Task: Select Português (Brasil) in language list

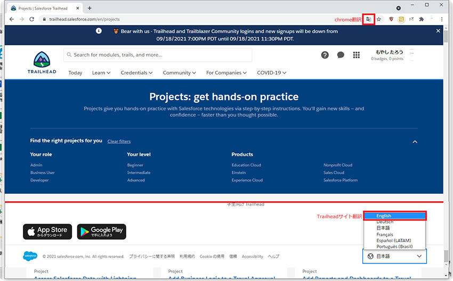Action: (394, 246)
